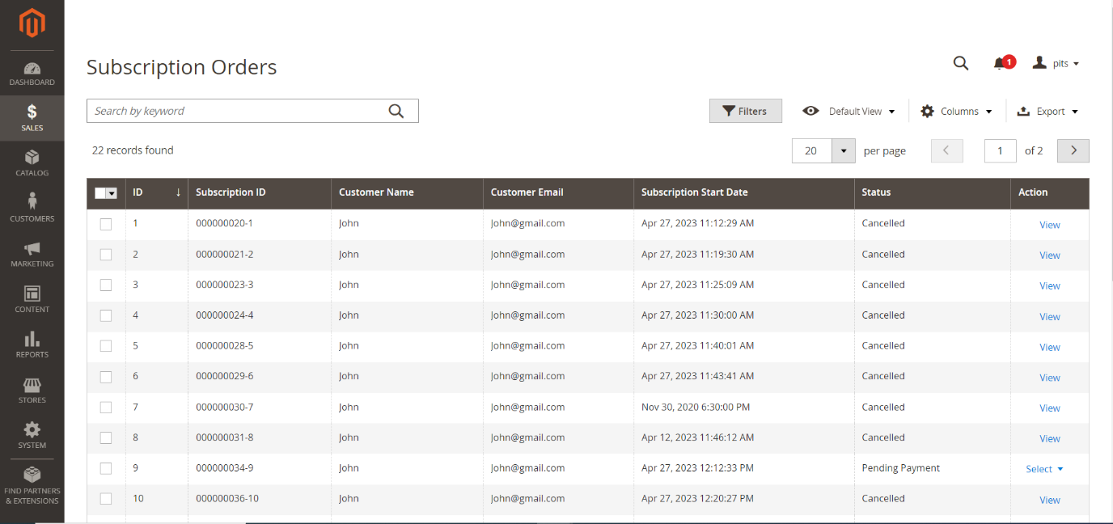Image resolution: width=1113 pixels, height=524 pixels.
Task: Check the row with Pending Payment status
Action: [106, 468]
